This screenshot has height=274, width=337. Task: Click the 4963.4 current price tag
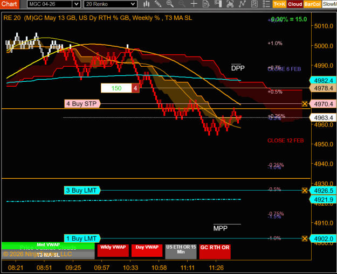click(x=323, y=118)
